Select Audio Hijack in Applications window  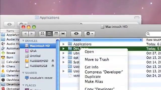tap(13, 44)
